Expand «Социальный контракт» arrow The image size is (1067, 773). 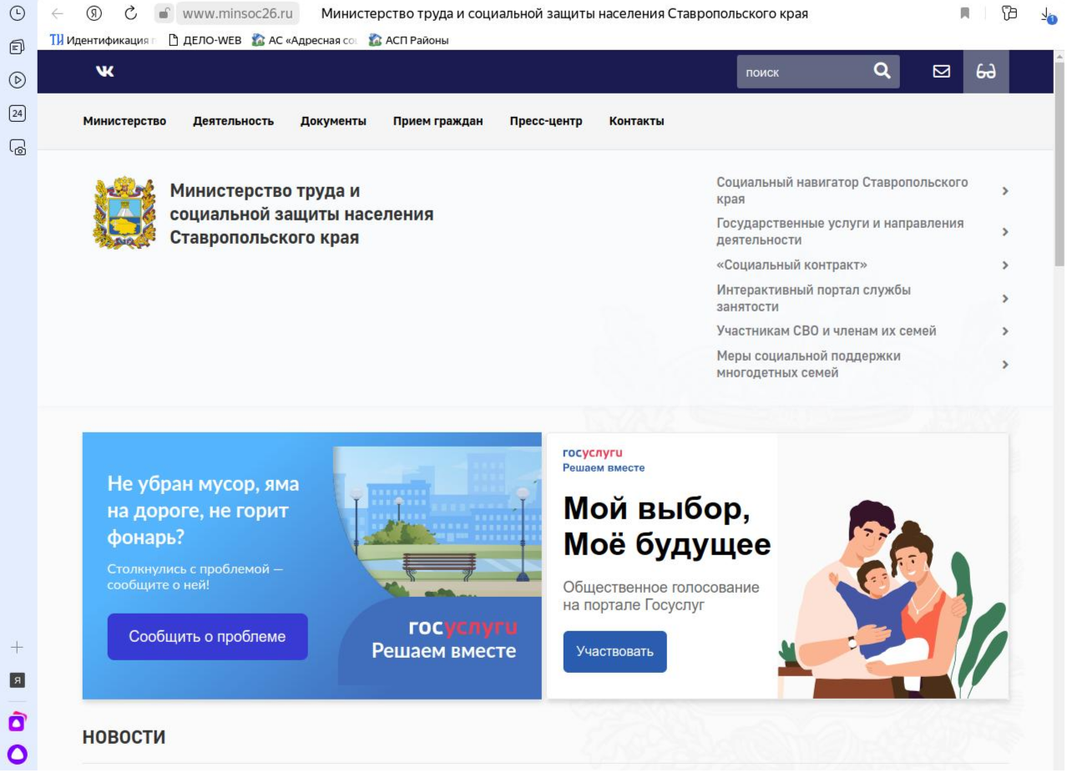click(x=1005, y=265)
